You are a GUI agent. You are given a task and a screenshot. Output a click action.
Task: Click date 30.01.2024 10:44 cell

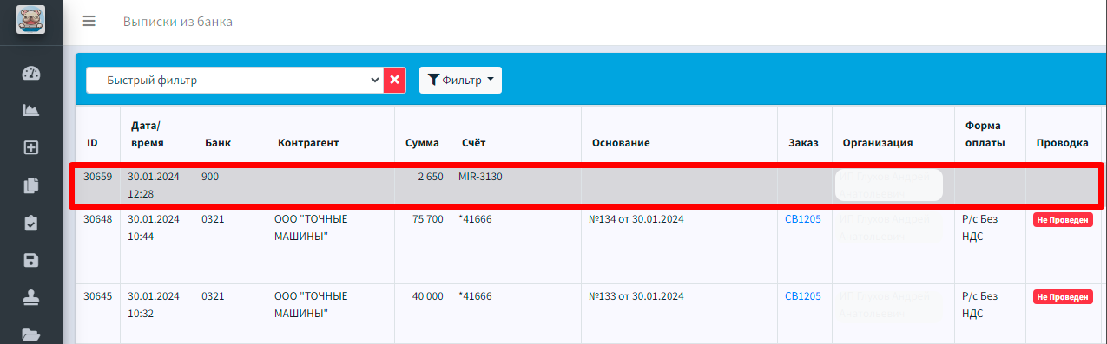pos(154,228)
